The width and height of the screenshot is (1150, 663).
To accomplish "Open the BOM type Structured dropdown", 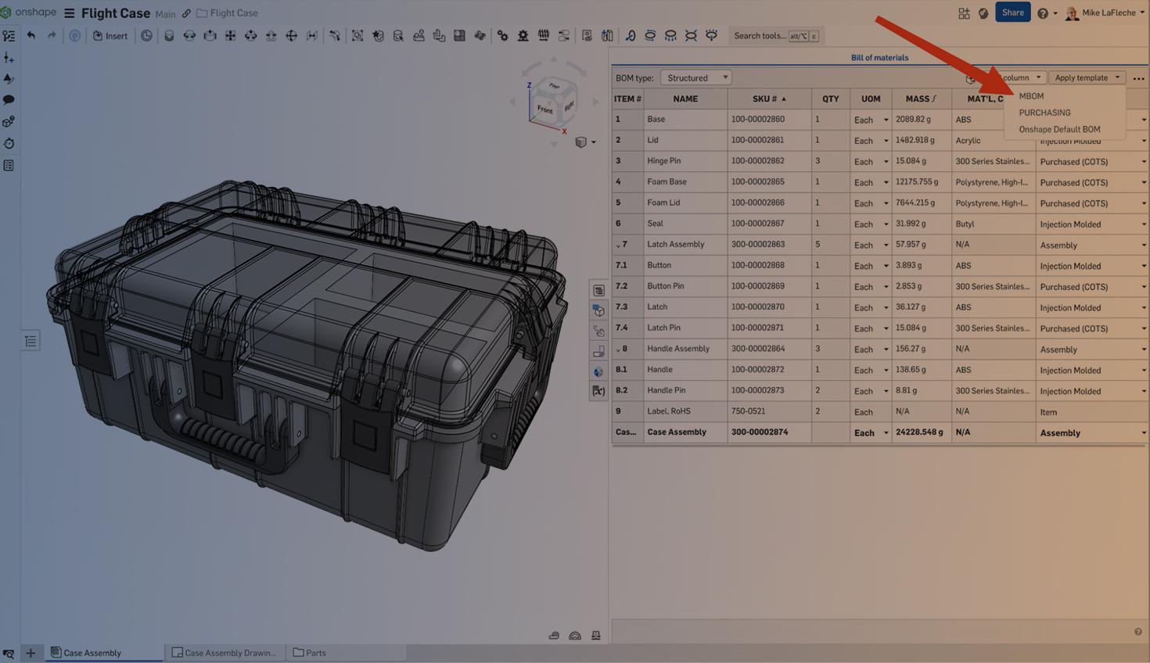I will [x=696, y=78].
